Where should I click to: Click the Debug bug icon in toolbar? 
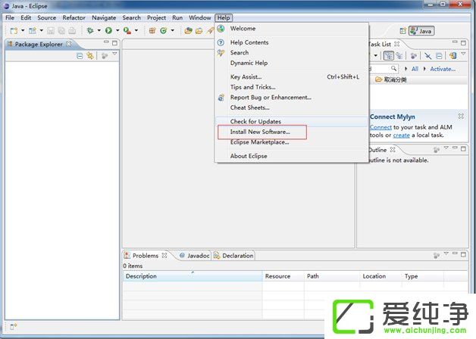tap(90, 31)
